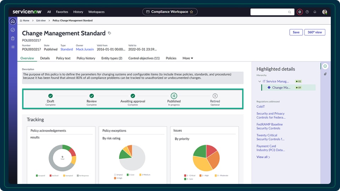Click the globe icon in top bar
340x191 pixels.
(300, 12)
